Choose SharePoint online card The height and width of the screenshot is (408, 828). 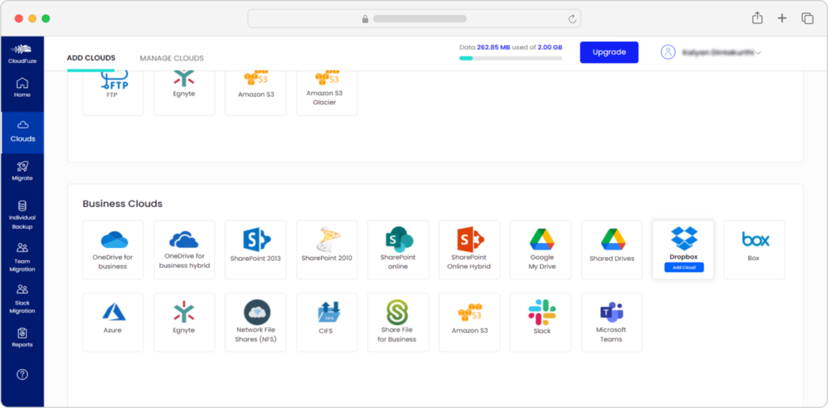398,250
